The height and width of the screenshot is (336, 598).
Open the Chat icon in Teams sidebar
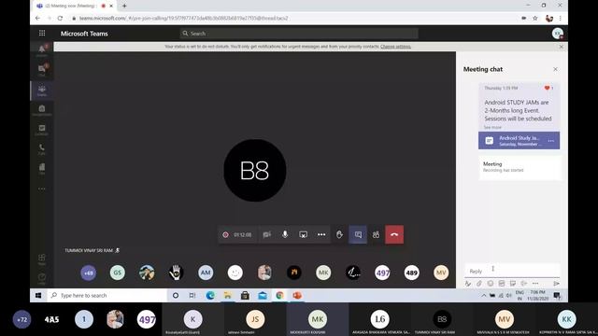pyautogui.click(x=42, y=69)
